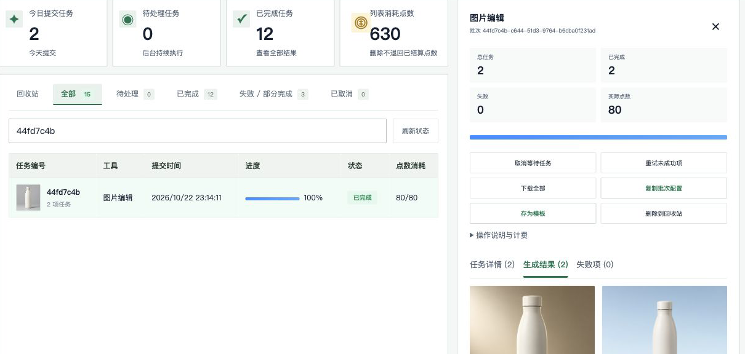Open the bottle thumbnail in task row
Image resolution: width=745 pixels, height=354 pixels.
tap(28, 198)
